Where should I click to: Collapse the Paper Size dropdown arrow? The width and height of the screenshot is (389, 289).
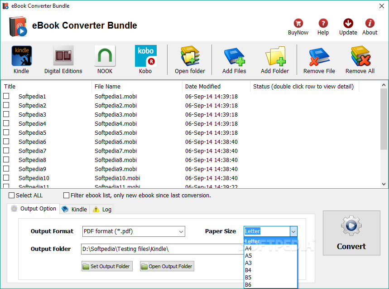[293, 231]
